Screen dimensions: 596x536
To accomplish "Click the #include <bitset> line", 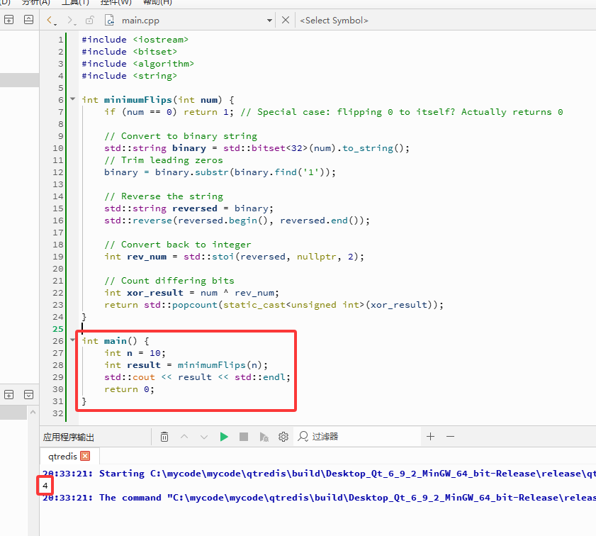I will [x=129, y=52].
